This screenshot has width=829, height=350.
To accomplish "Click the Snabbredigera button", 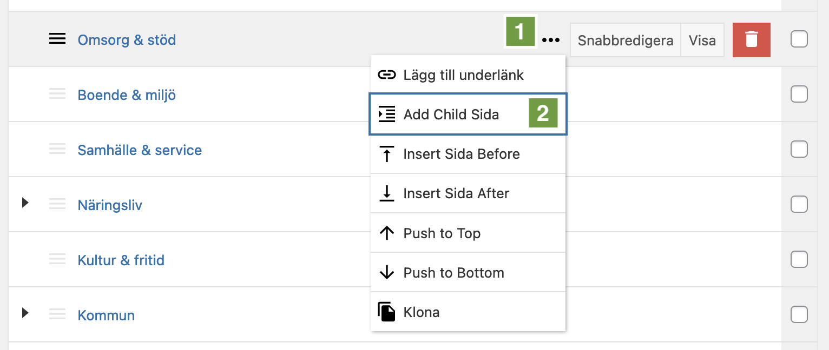I will (626, 40).
